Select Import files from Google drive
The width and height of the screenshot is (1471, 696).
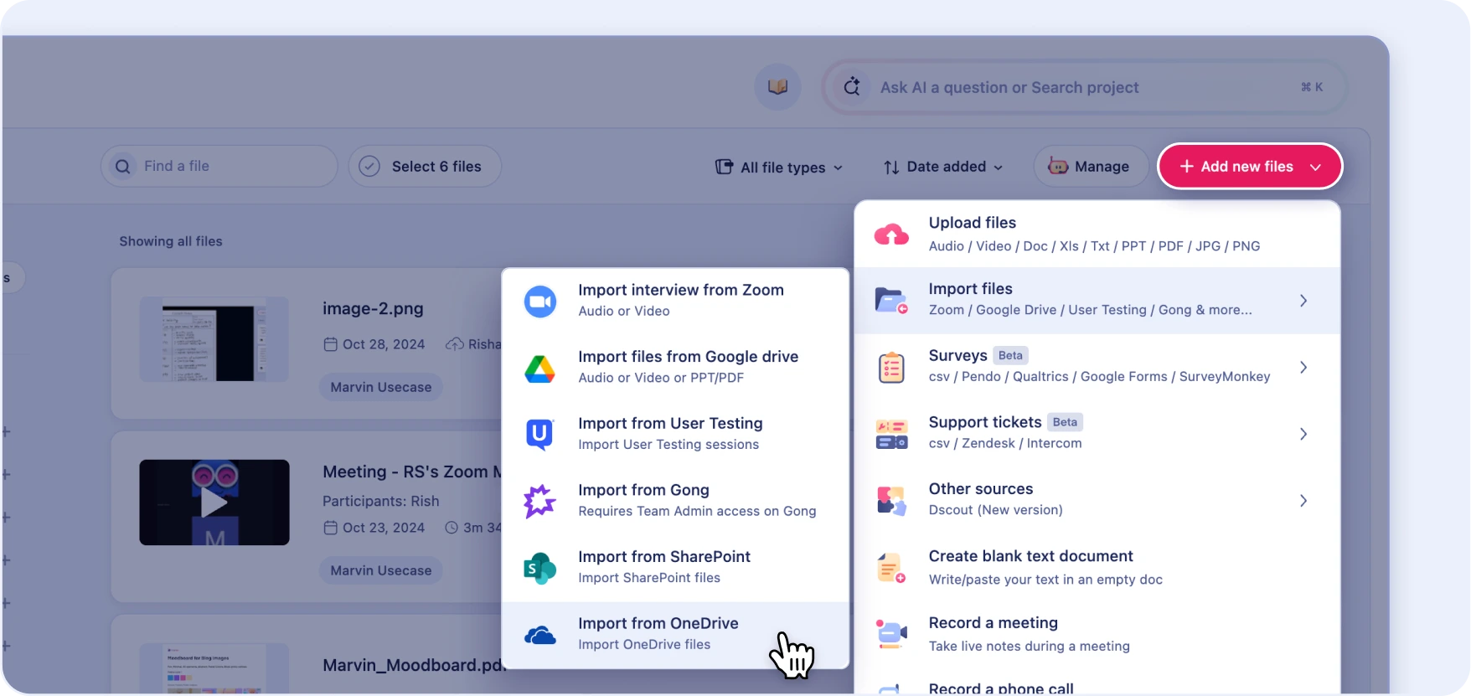pos(675,367)
